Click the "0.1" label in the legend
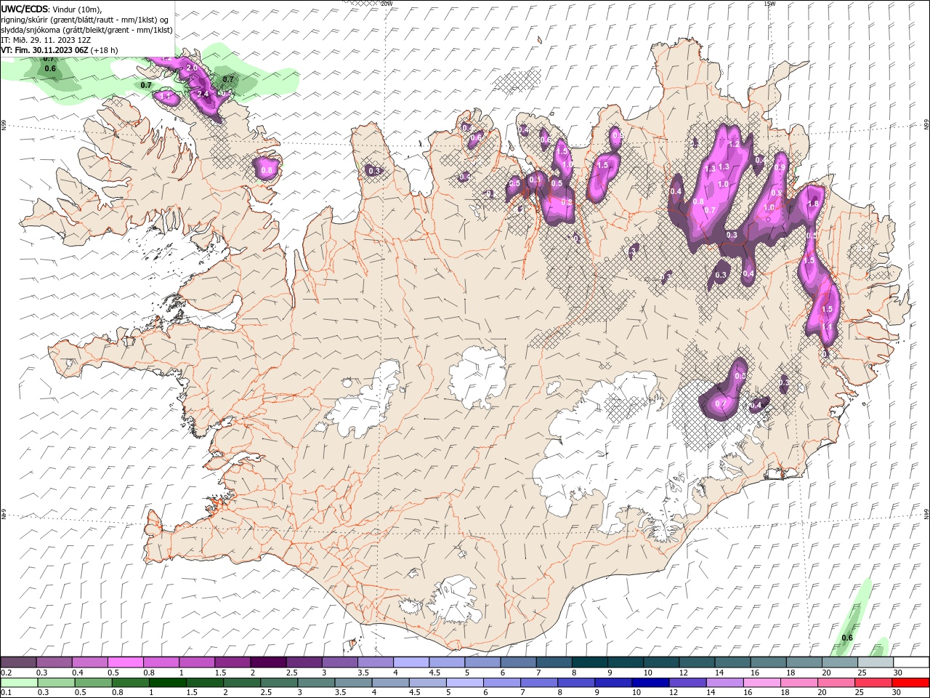Screen dimensions: 930x698 (6, 693)
